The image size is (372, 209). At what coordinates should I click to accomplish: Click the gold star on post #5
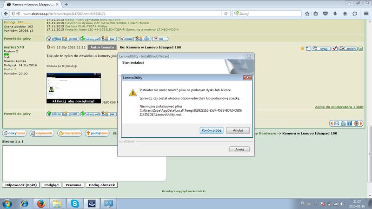tap(303, 48)
